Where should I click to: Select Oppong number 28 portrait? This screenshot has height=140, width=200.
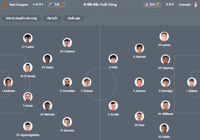165,59
